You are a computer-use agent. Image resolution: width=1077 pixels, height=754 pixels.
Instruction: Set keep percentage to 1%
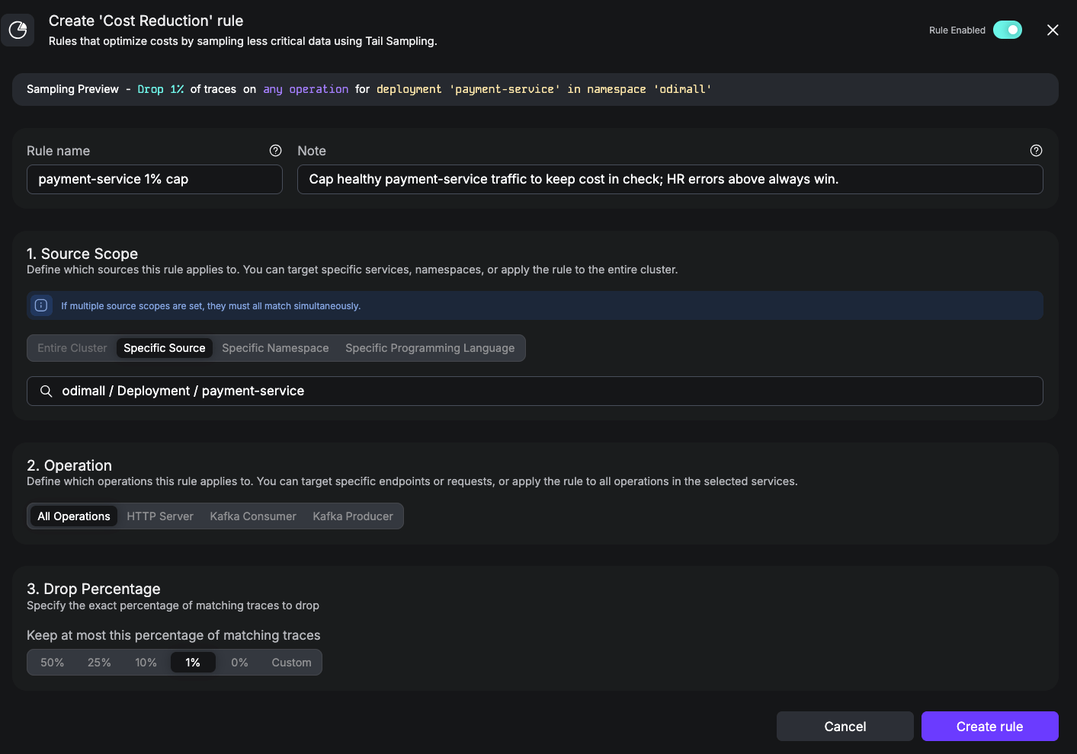[x=193, y=663]
